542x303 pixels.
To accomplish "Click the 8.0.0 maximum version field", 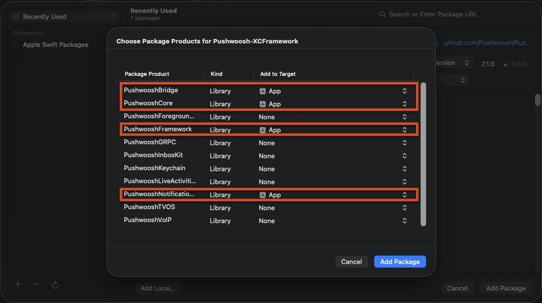I will pos(519,64).
